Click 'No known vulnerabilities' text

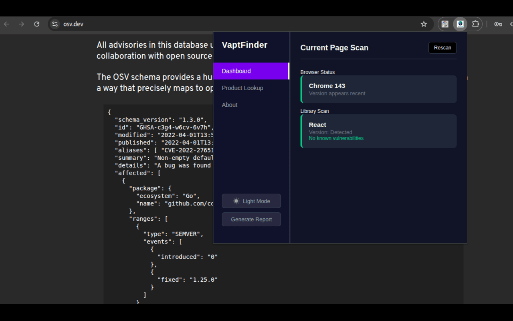pos(336,138)
